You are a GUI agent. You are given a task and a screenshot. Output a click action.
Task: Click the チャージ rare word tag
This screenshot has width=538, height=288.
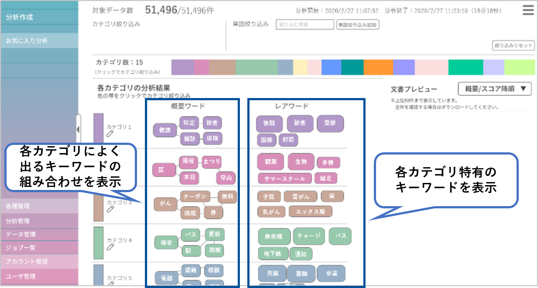tap(309, 236)
